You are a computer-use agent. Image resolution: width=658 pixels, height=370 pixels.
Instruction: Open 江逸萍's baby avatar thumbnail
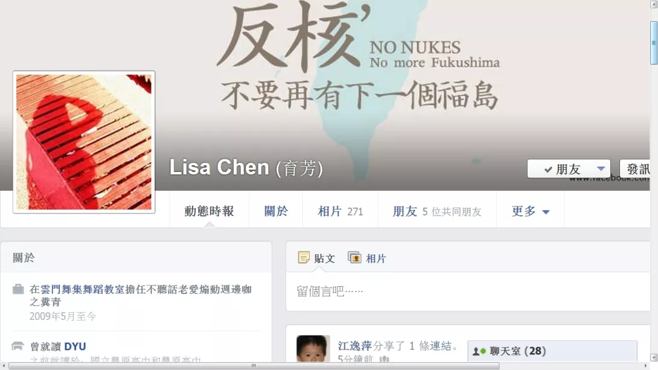tap(313, 349)
